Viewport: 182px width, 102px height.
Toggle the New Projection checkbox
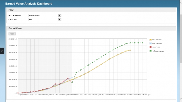pos(154,51)
